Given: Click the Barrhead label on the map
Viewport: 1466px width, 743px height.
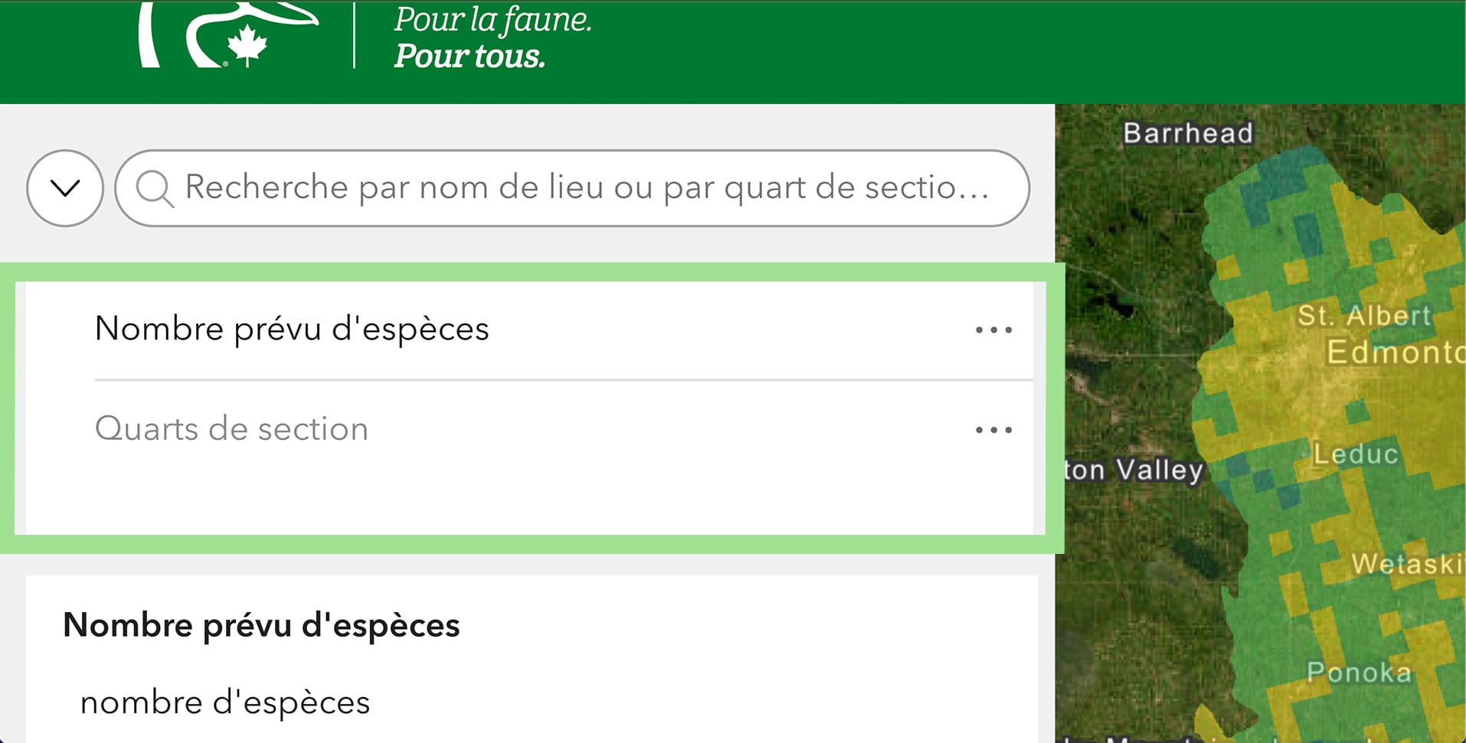Looking at the screenshot, I should [1188, 133].
